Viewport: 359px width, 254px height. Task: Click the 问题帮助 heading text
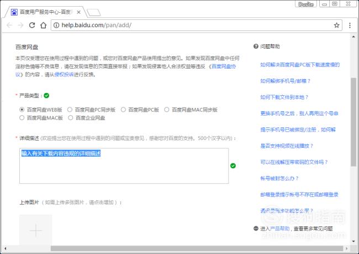[x=270, y=46]
